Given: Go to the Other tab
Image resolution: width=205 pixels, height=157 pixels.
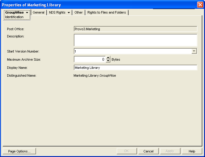Looking at the screenshot, I should (x=78, y=13).
